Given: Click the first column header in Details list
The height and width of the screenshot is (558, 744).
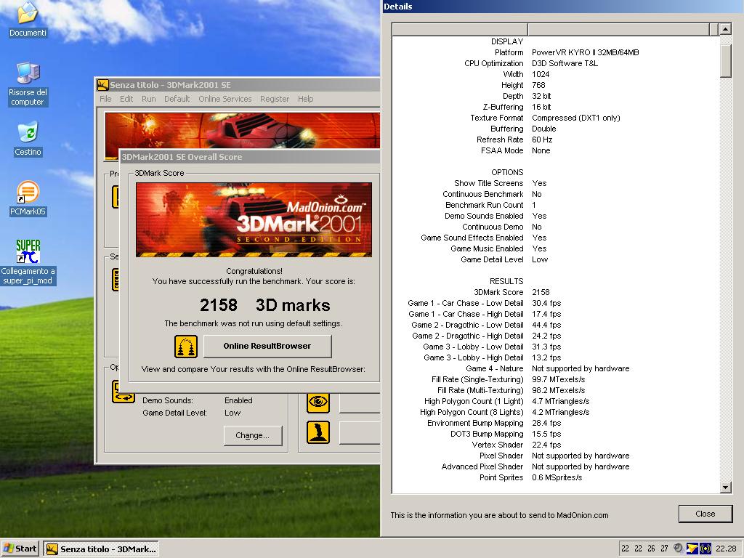Looking at the screenshot, I should coord(460,29).
